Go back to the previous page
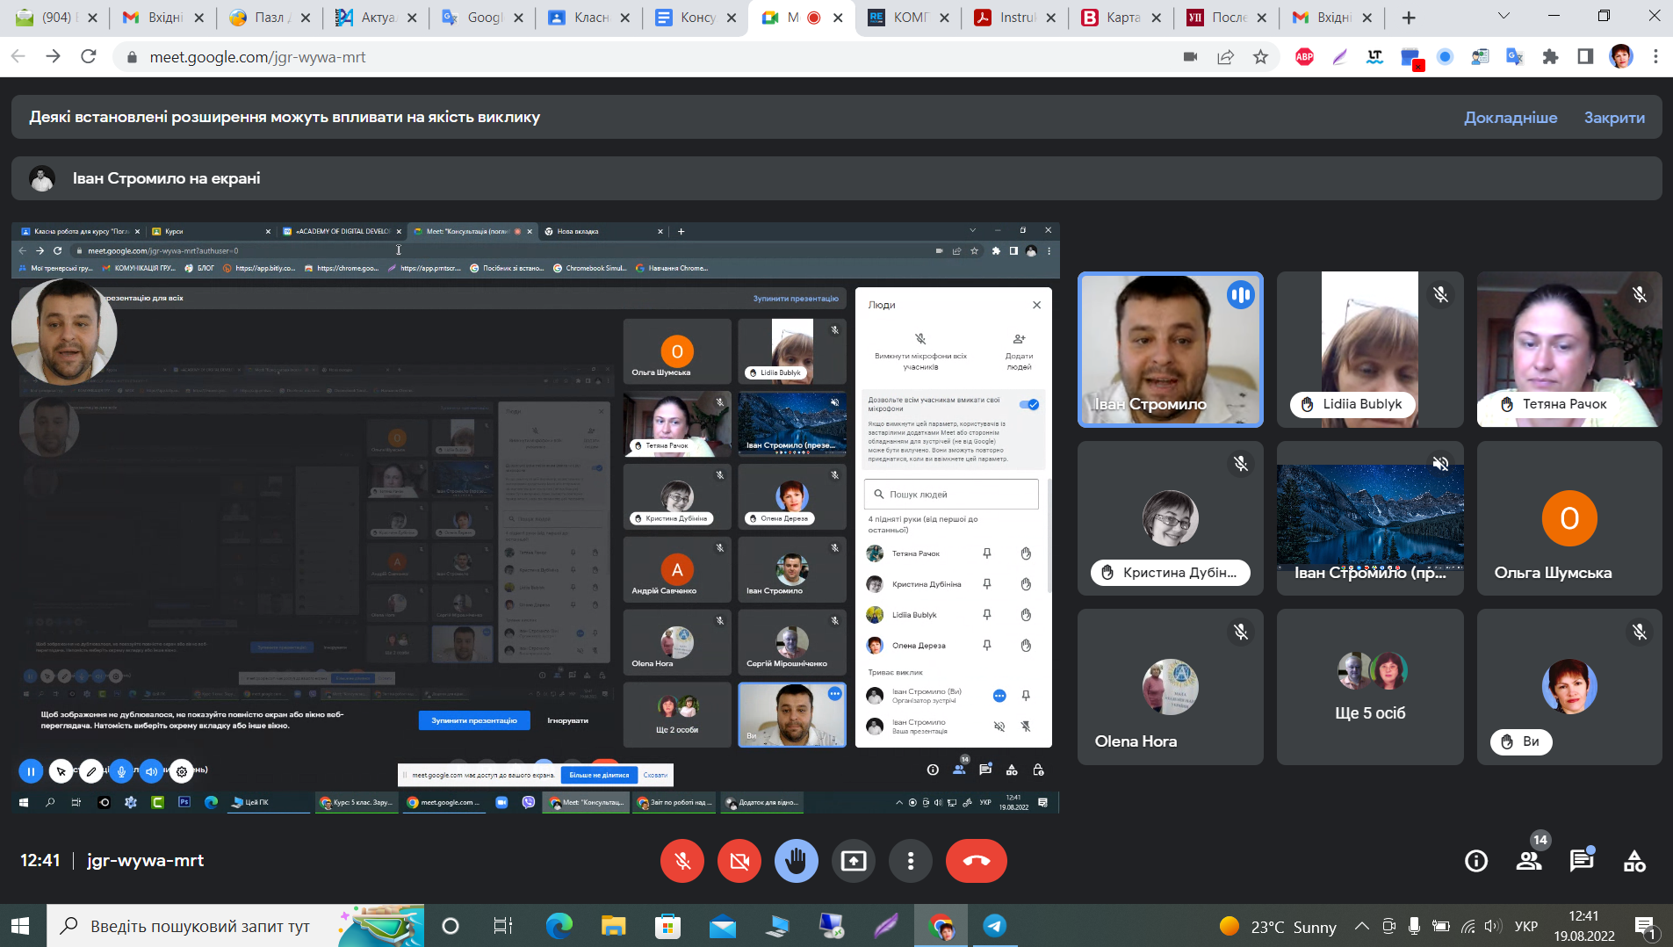Viewport: 1673px width, 947px height. [18, 57]
